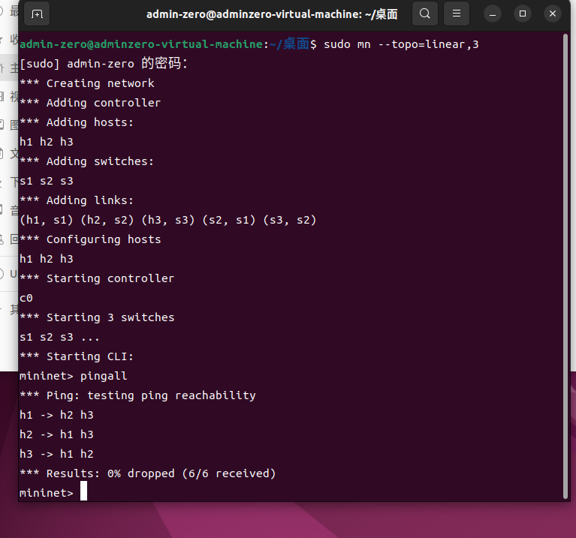Open a new terminal tab
The height and width of the screenshot is (538, 576).
[37, 14]
